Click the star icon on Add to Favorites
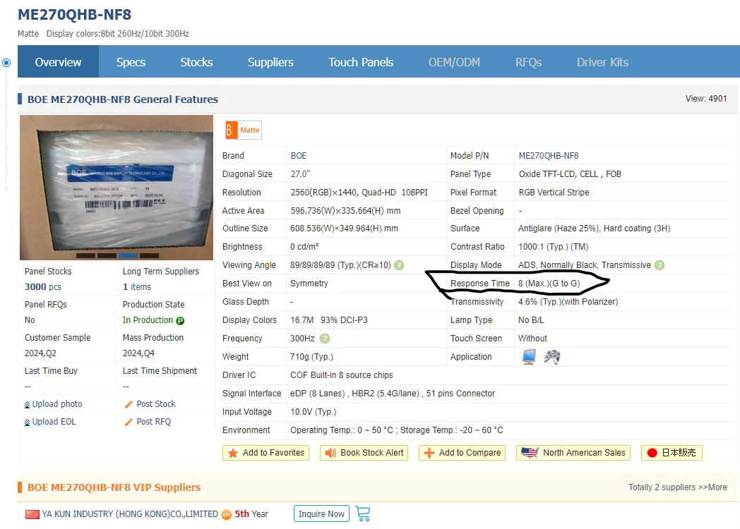 [234, 452]
